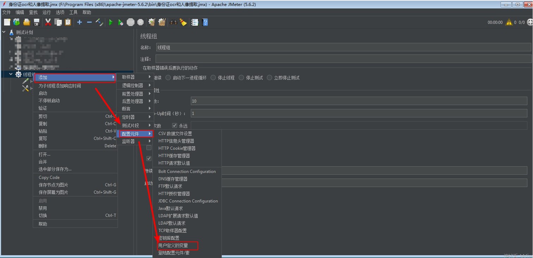
Task: Click the Clear results broom-gear icon
Action: (152, 22)
